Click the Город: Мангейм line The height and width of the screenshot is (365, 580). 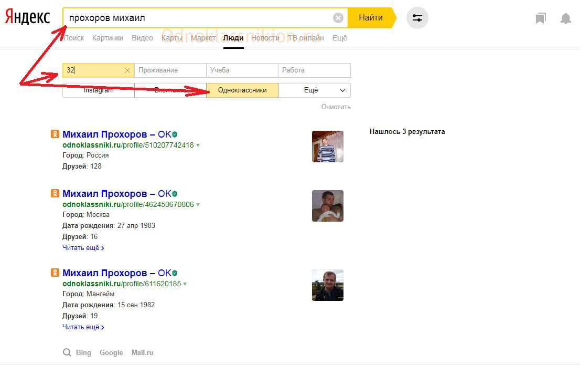(89, 294)
